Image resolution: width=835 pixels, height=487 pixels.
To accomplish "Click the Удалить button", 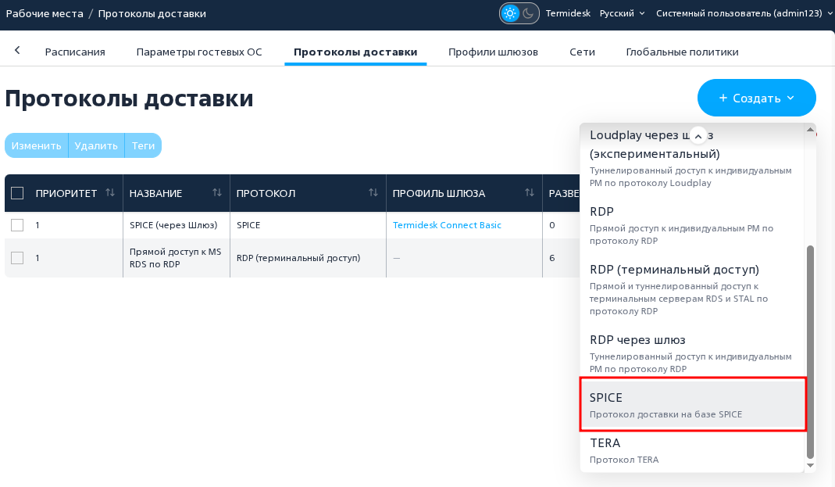I will (x=96, y=145).
